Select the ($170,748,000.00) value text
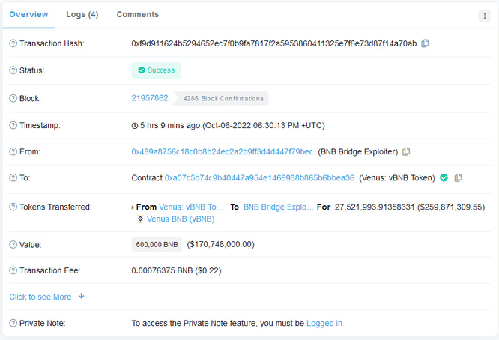Viewport: 499px width, 340px height. click(x=220, y=244)
